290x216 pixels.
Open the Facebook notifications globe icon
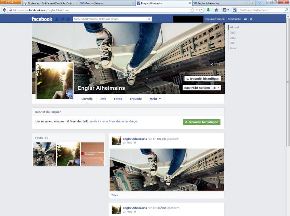pos(68,19)
